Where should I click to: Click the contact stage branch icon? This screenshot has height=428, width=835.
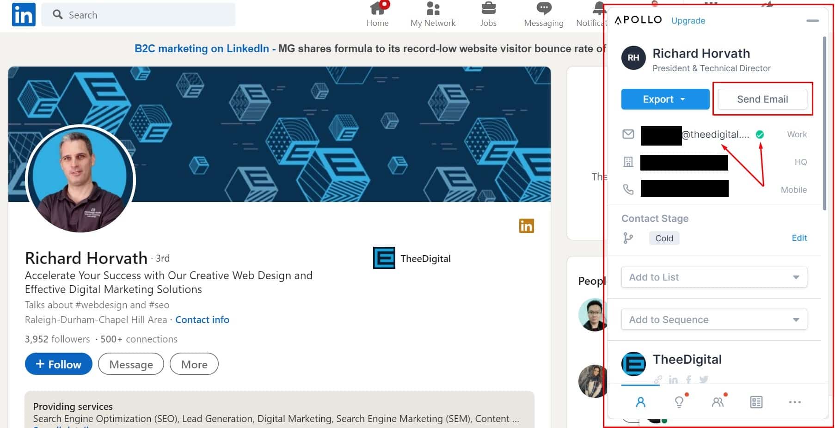tap(628, 238)
